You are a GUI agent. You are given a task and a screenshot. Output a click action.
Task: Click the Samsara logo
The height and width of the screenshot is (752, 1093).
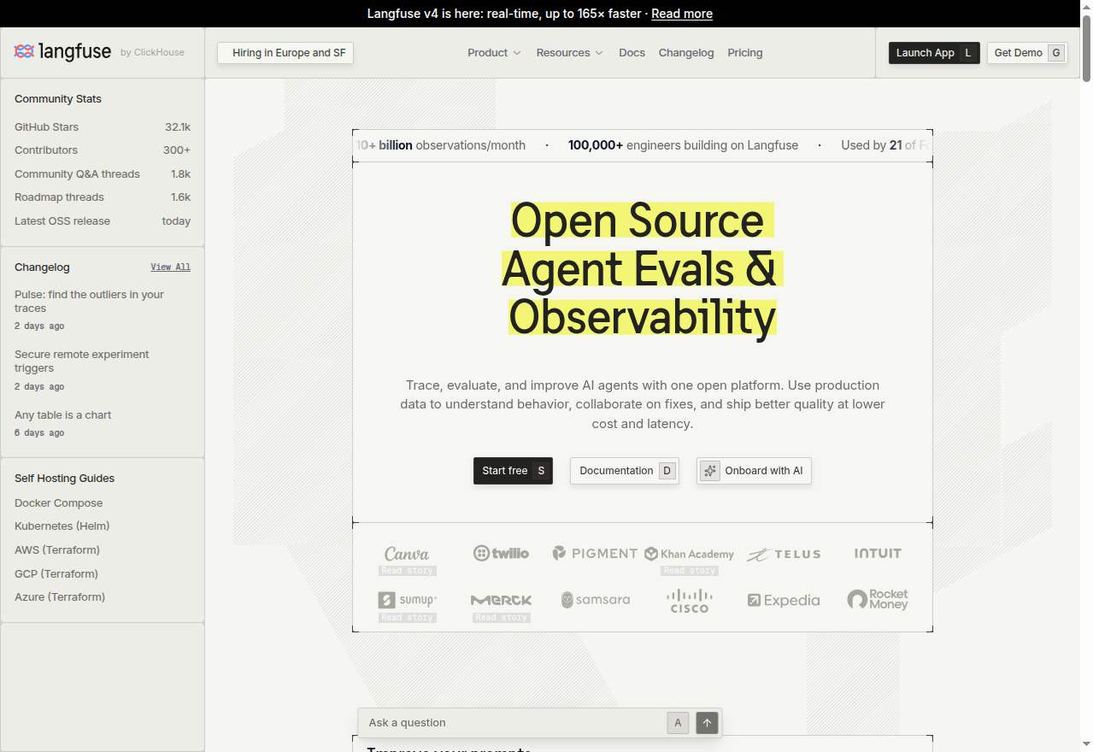[596, 600]
